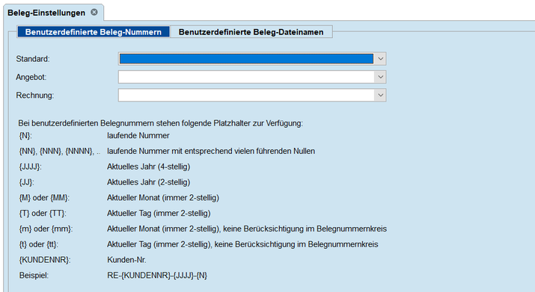Click 'Aktuelles Jahr (2-stellig)' description
The image size is (535, 292).
[x=148, y=182]
